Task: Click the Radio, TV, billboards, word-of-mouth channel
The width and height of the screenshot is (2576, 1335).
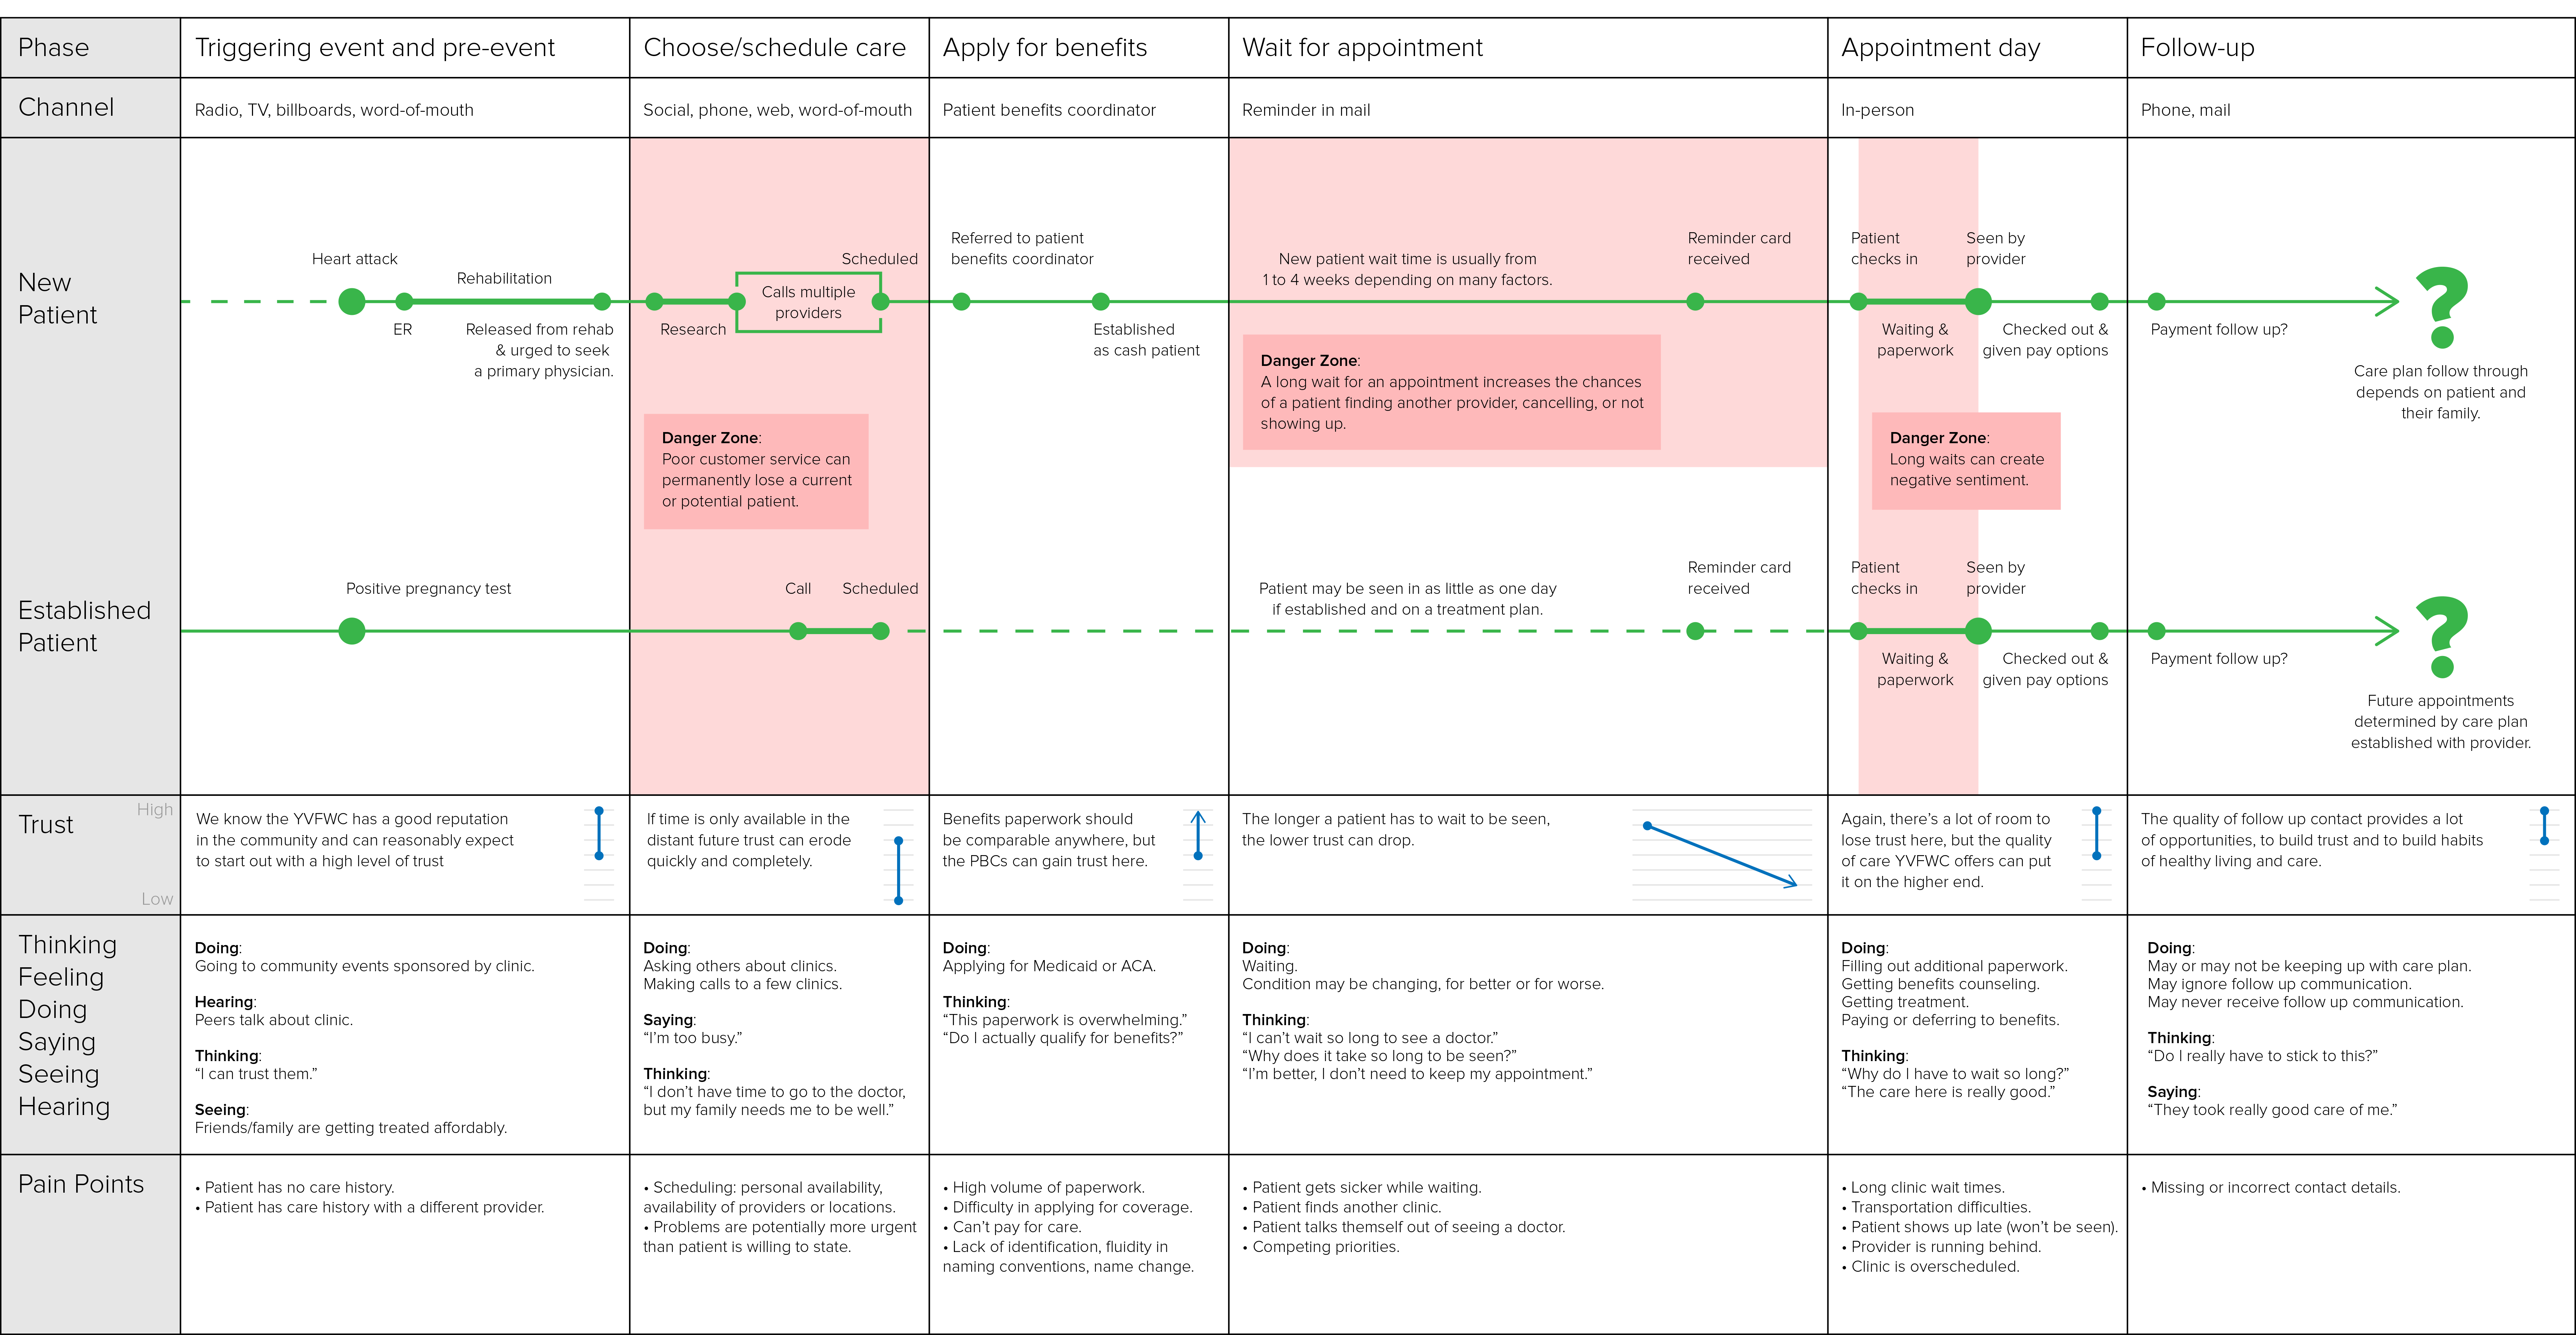Action: tap(334, 110)
